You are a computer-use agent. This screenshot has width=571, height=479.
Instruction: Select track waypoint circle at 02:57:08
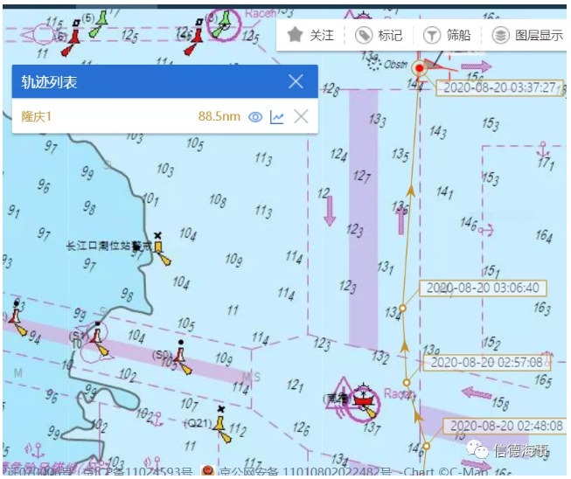click(407, 382)
